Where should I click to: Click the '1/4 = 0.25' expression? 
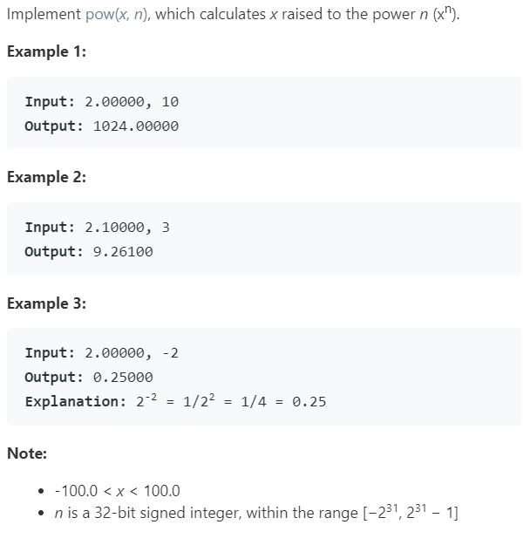[x=283, y=402]
